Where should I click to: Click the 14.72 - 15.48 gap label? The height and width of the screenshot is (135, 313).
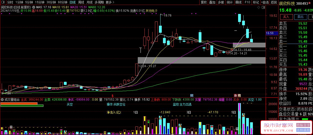click(x=243, y=50)
